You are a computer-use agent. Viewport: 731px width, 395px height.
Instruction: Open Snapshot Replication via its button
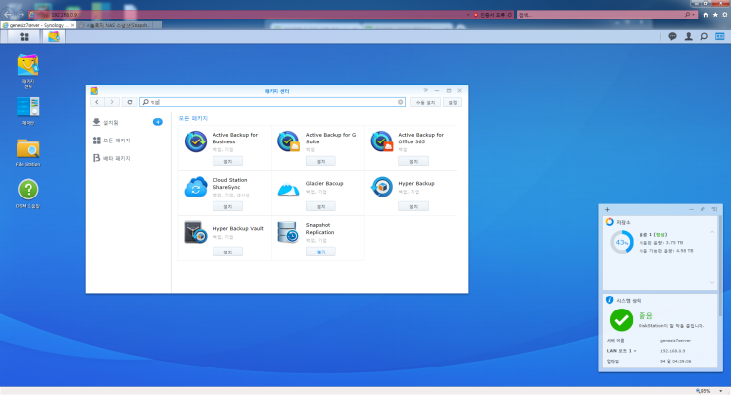pyautogui.click(x=321, y=252)
